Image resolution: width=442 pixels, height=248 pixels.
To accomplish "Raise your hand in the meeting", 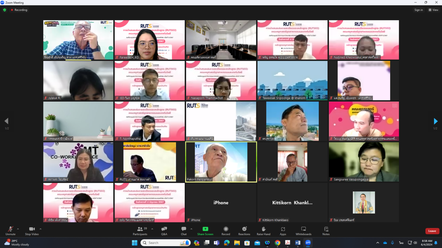I will pyautogui.click(x=263, y=230).
